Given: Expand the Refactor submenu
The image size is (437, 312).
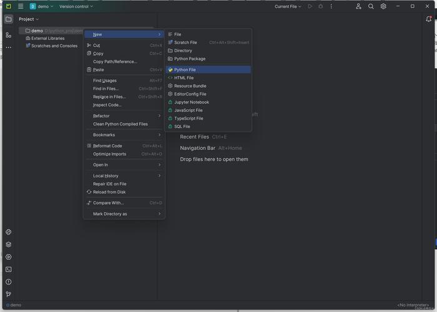Looking at the screenshot, I should click(x=124, y=116).
